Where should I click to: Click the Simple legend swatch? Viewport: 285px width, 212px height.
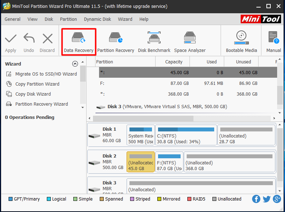coord(75,199)
